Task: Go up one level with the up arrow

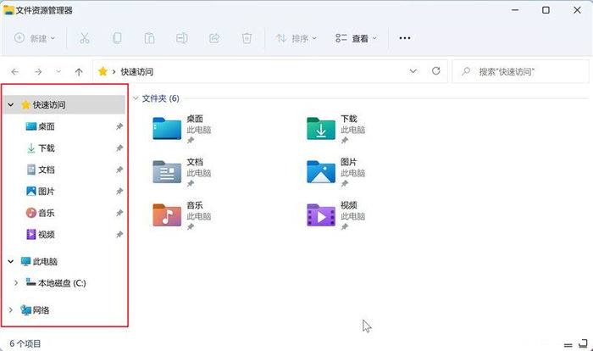Action: click(79, 72)
